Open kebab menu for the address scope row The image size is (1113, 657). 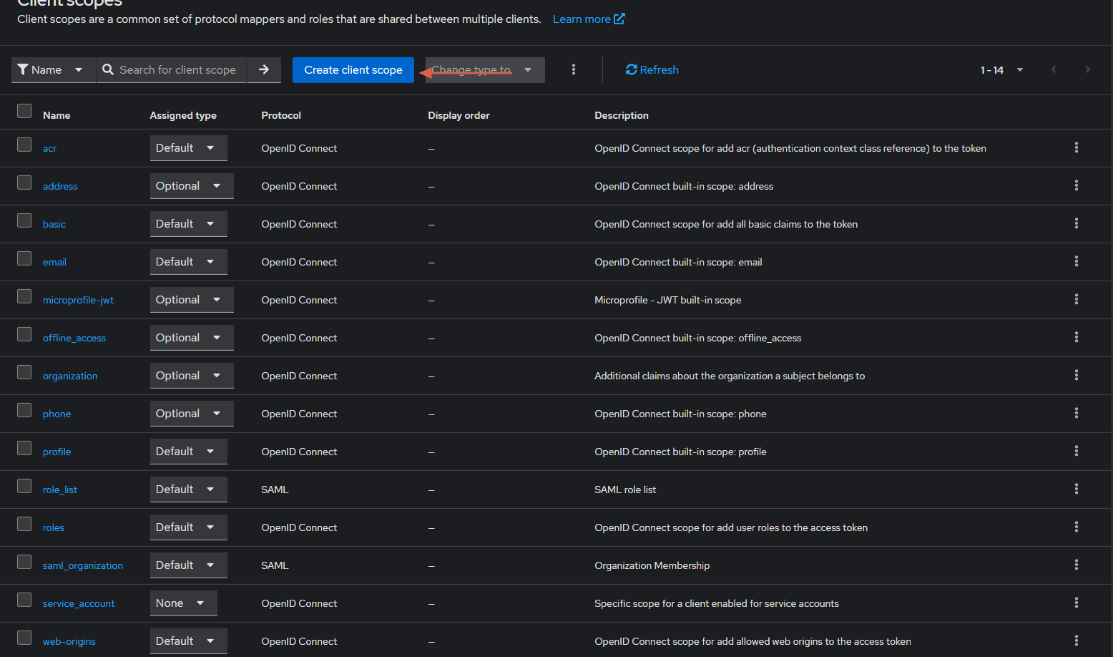pyautogui.click(x=1076, y=185)
